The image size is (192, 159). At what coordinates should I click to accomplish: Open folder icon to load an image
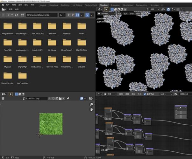60,99
